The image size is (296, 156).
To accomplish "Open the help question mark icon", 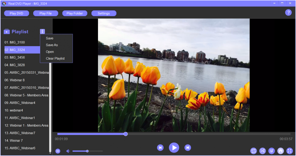I will tap(288, 13).
